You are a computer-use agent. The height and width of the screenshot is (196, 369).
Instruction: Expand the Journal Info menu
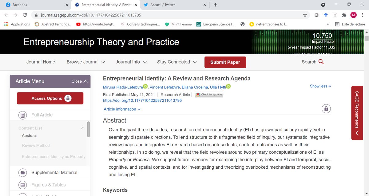tap(131, 62)
